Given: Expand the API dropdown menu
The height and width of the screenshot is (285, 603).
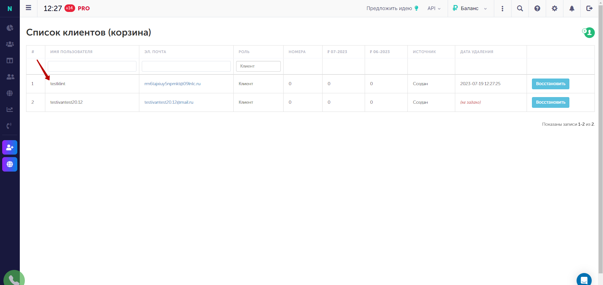Looking at the screenshot, I should (x=434, y=8).
